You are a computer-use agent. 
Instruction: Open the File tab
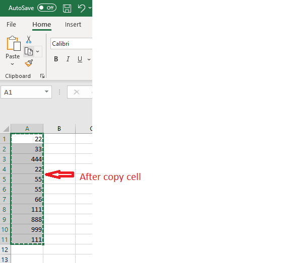click(x=11, y=25)
